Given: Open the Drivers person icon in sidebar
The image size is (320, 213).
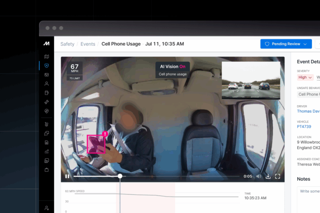Looking at the screenshot, I should click(47, 83).
